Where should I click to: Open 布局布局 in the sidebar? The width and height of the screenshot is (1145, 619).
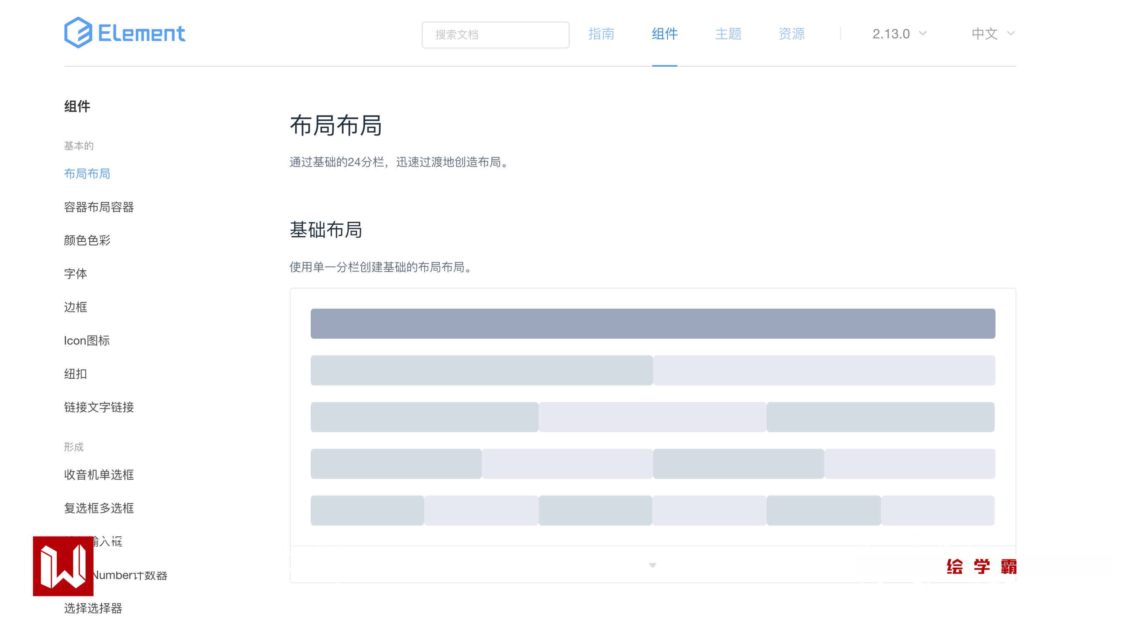click(x=87, y=174)
